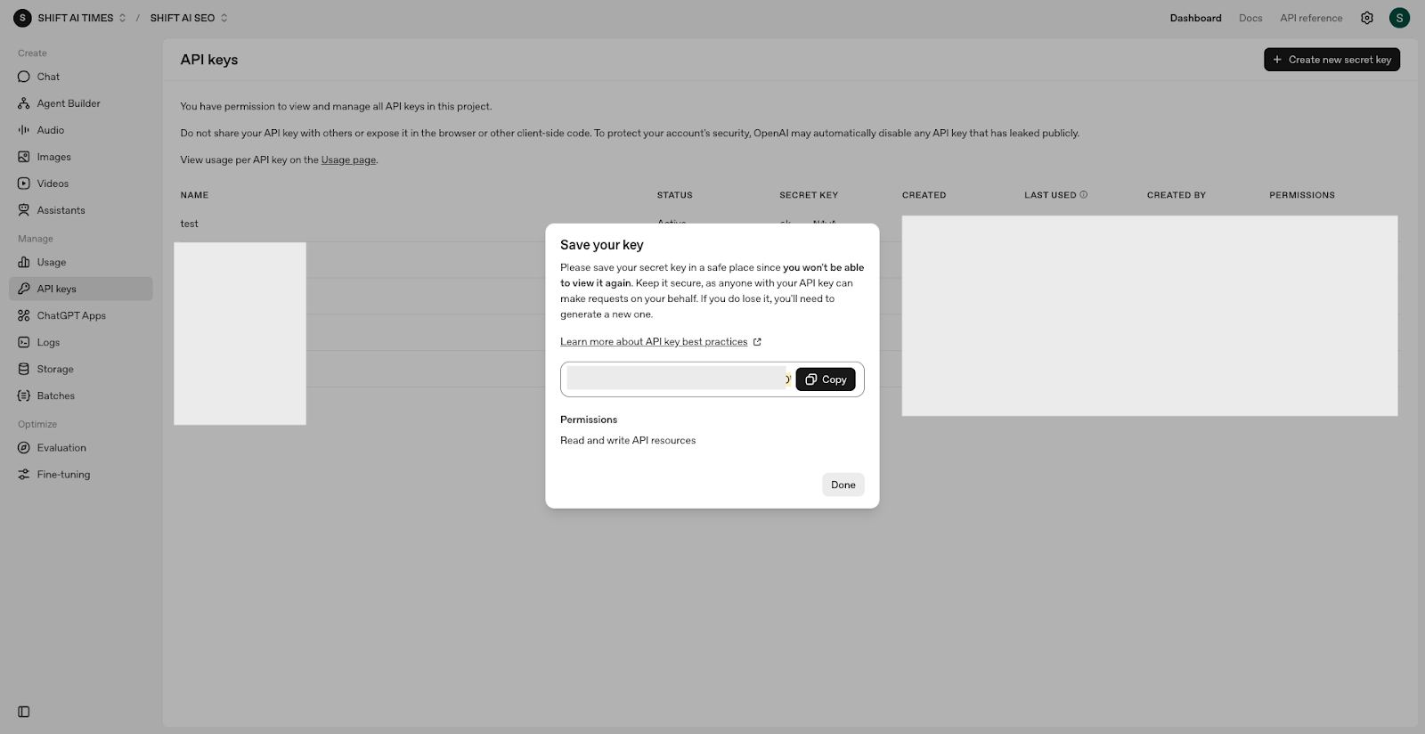Screen dimensions: 1425x734
Task: Collapse sidebar using bottom-left panel icon
Action: point(24,712)
